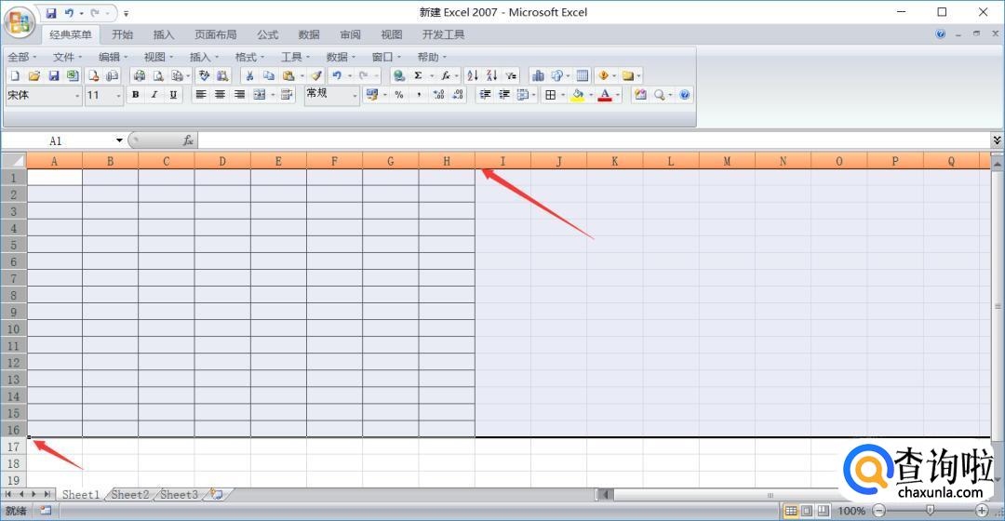Open the help icon in the formatting row
1005x521 pixels.
point(685,95)
